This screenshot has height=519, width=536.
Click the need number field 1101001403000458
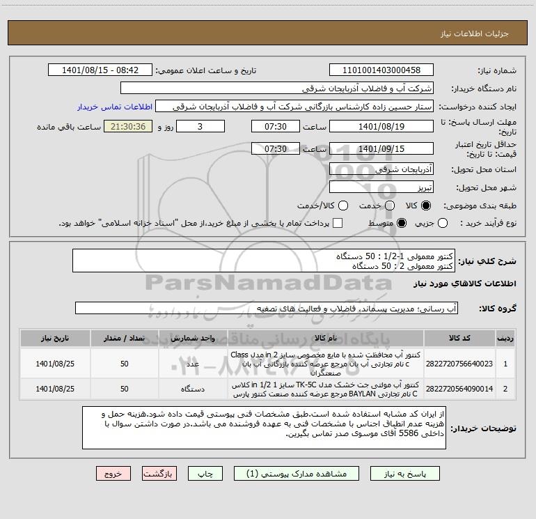[381, 70]
